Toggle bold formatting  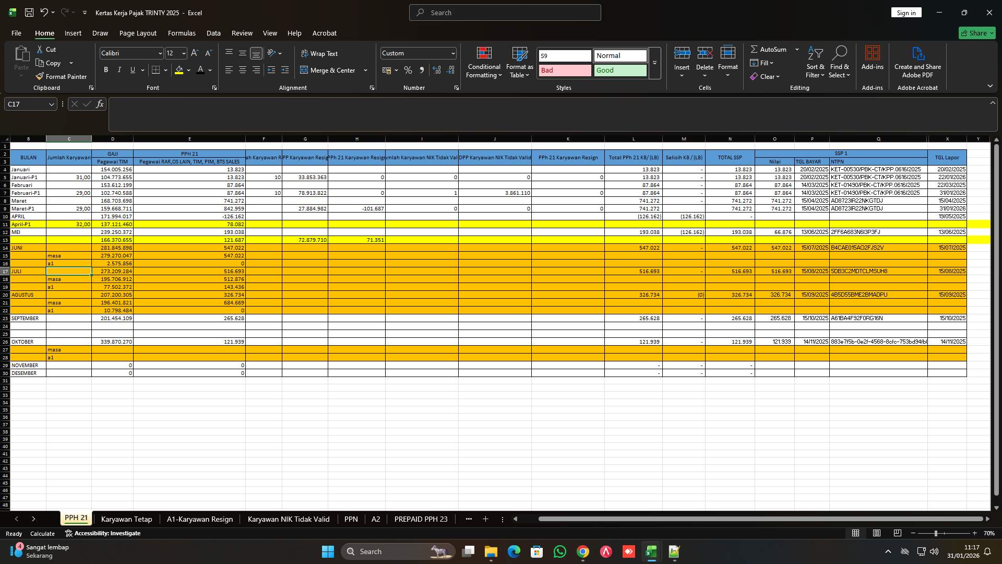105,69
